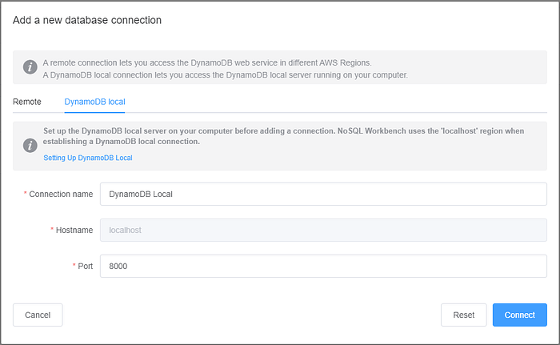
Task: Click into the Connection name field
Action: [323, 194]
